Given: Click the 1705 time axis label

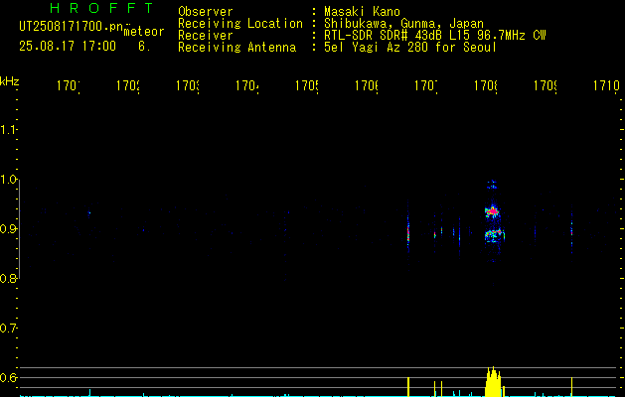Looking at the screenshot, I should 307,86.
